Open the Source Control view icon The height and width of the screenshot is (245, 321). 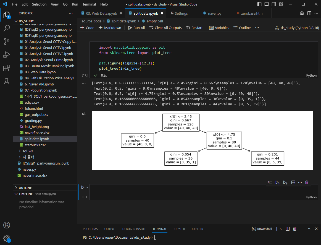pos(7,41)
